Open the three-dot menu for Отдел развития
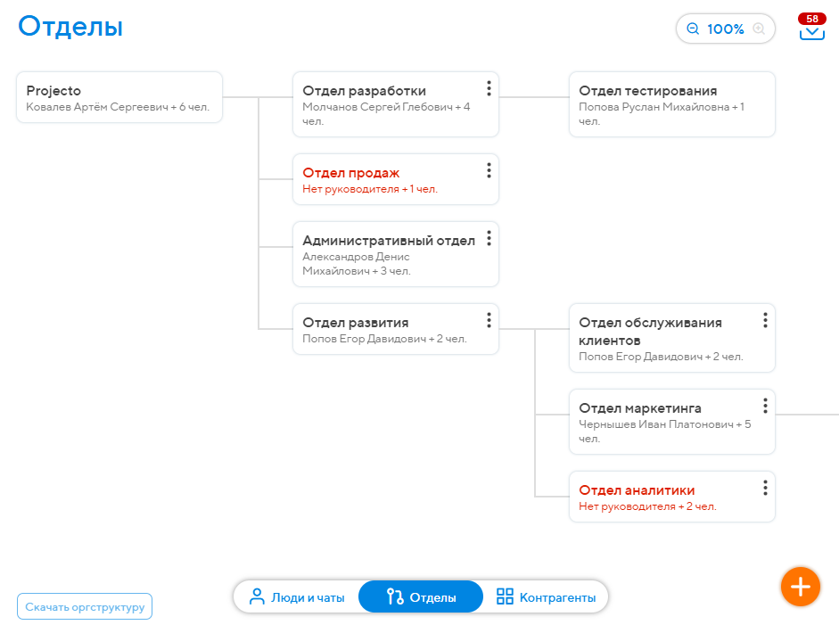839x625 pixels. 489,320
